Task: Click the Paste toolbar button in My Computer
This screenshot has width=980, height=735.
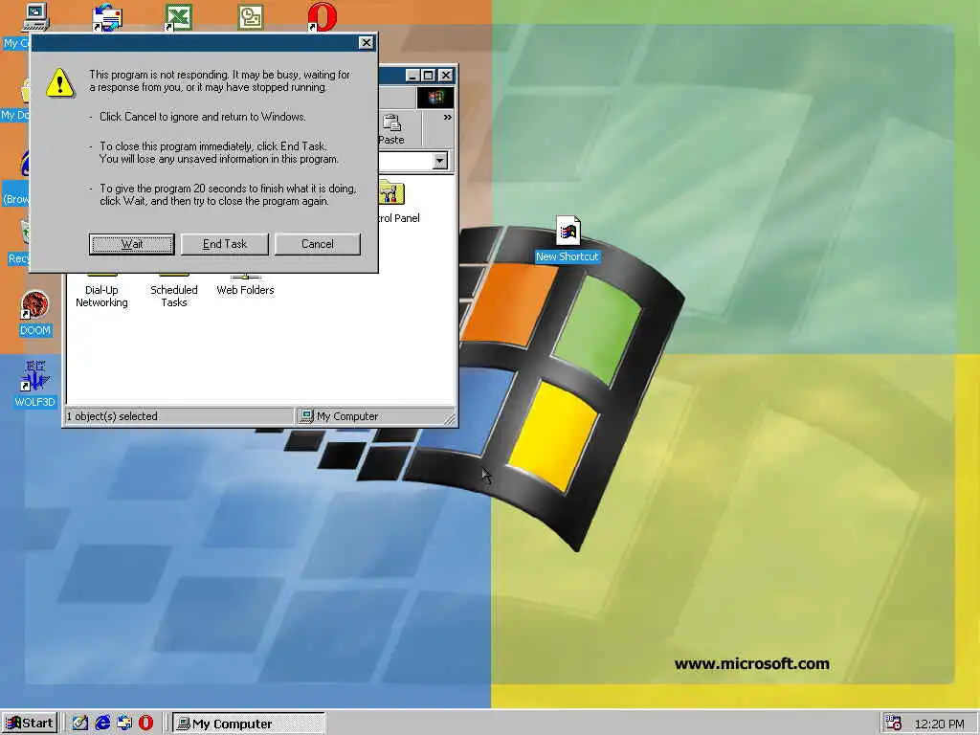Action: (x=391, y=129)
